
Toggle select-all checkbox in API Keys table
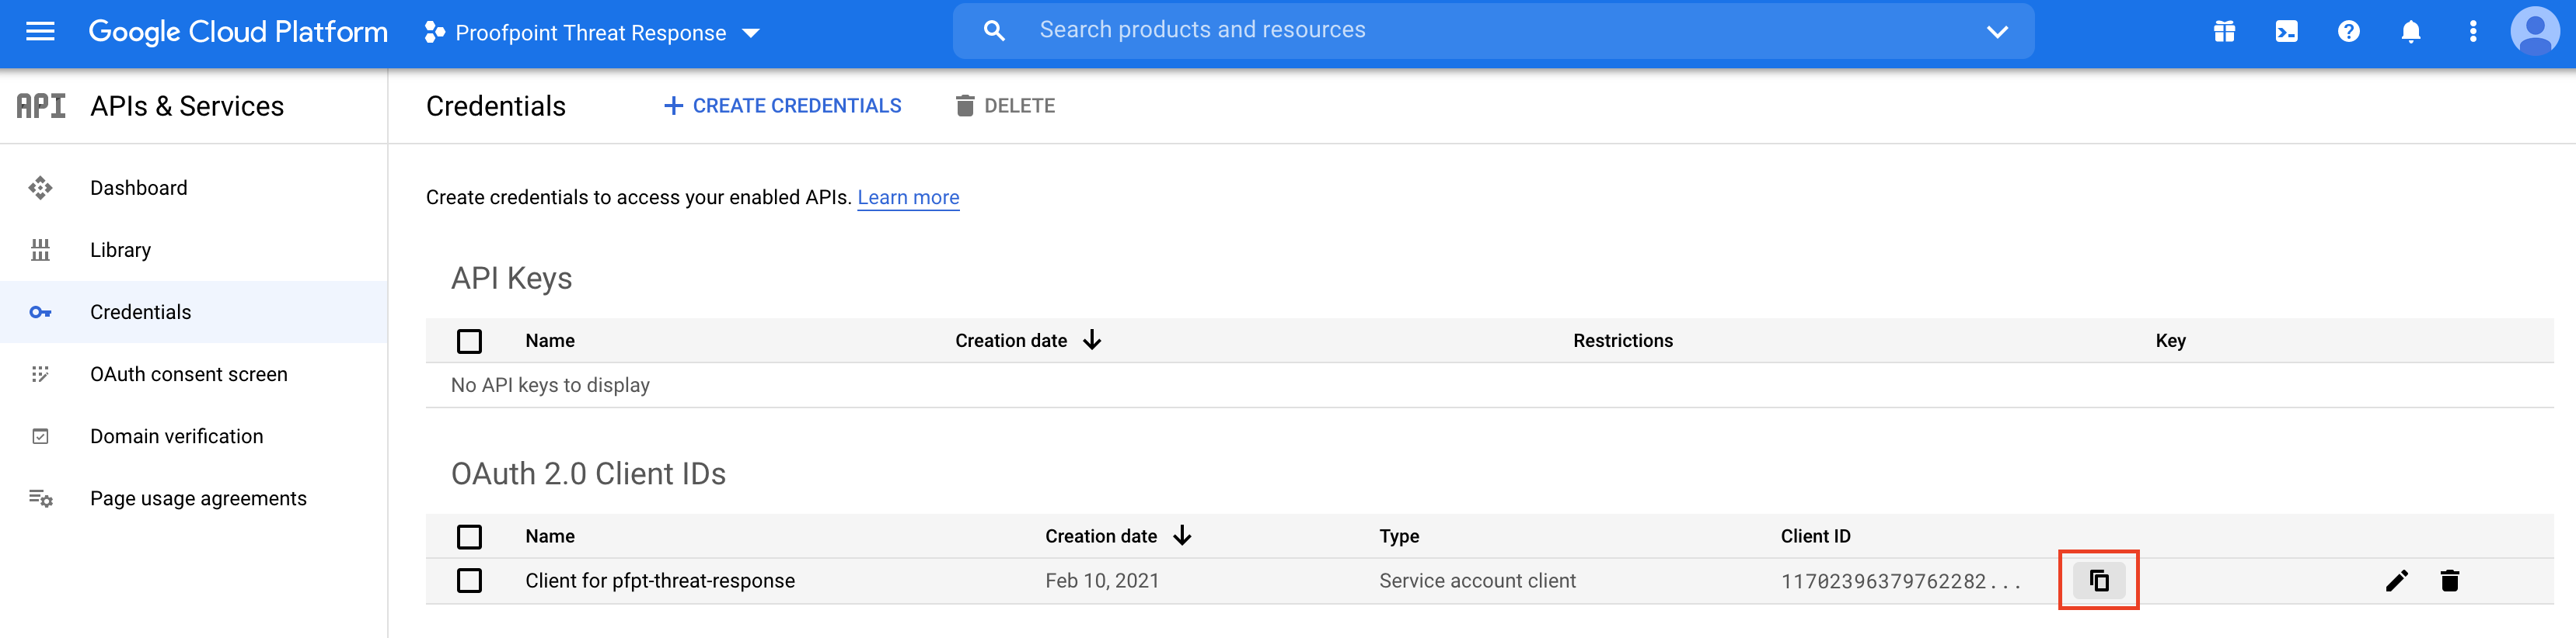coord(469,342)
